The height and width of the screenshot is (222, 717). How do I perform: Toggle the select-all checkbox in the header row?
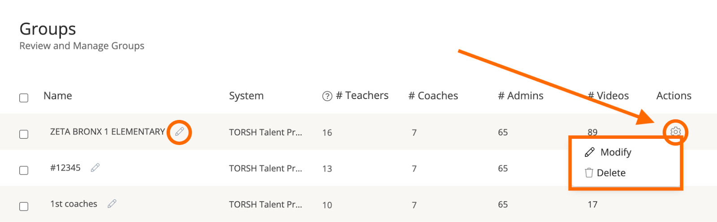[24, 98]
